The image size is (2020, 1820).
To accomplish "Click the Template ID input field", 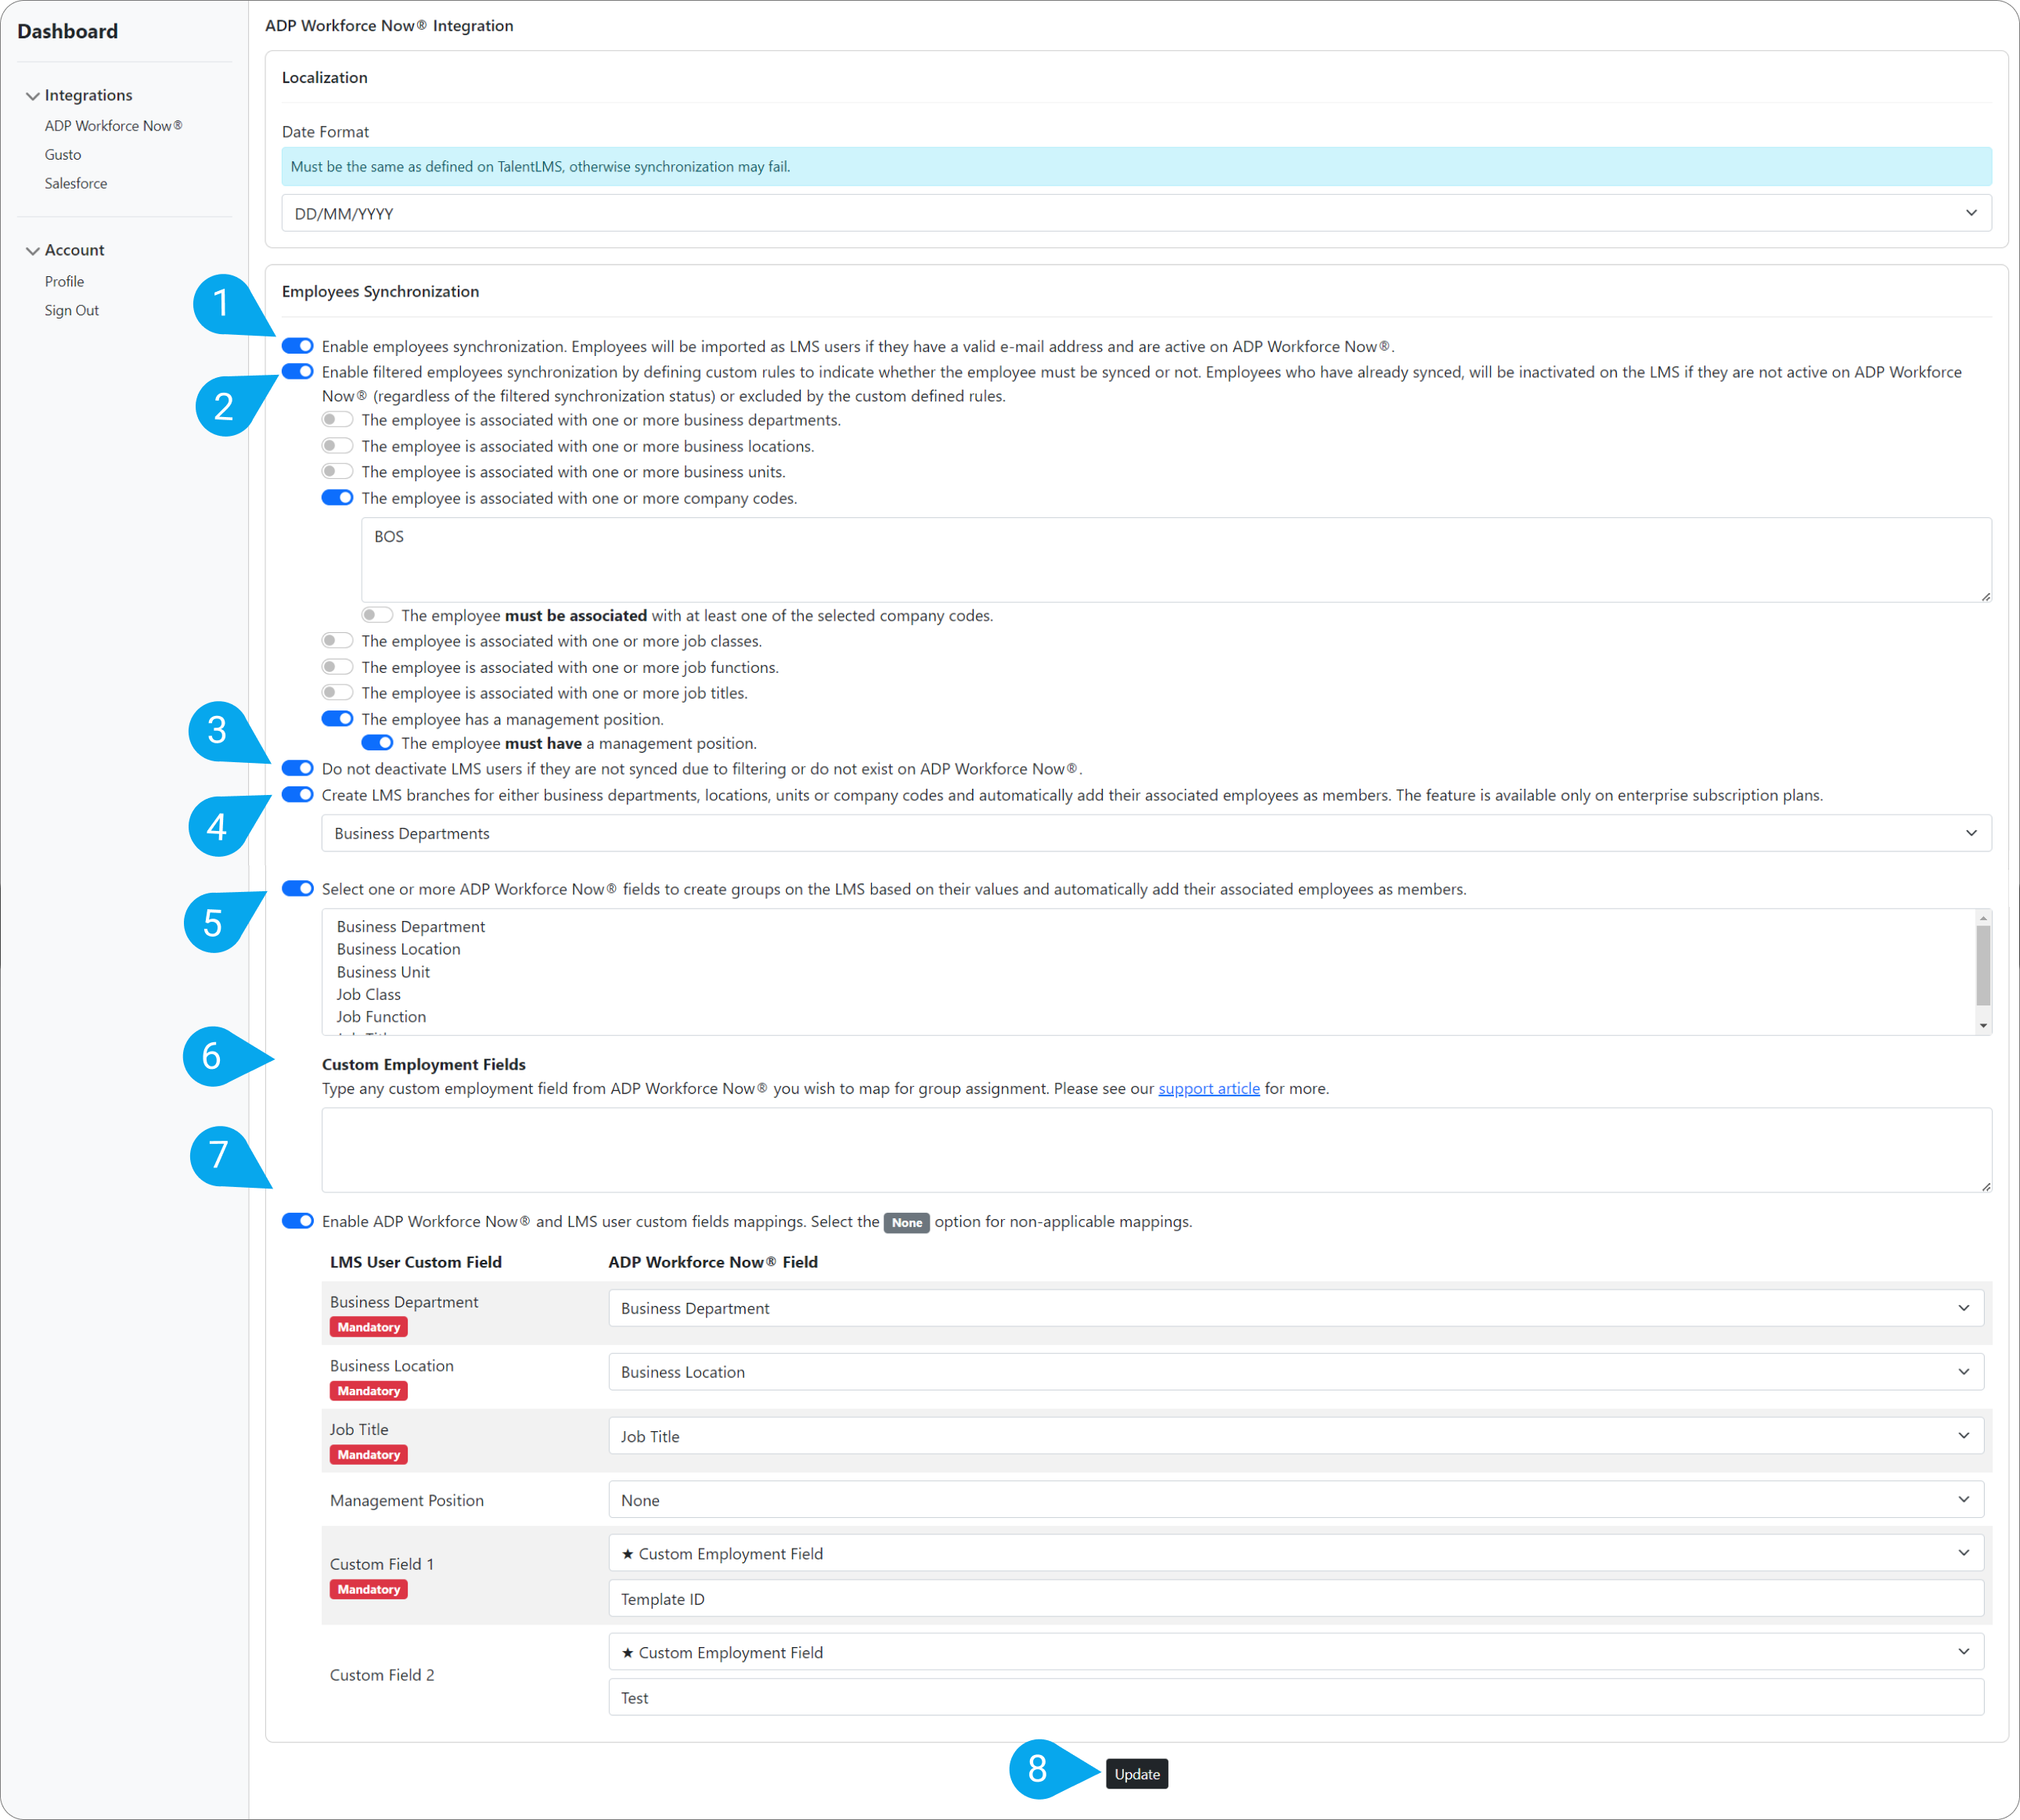I will [x=1296, y=1599].
